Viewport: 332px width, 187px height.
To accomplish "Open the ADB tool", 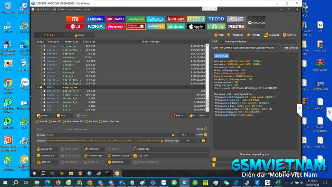I will (x=219, y=35).
